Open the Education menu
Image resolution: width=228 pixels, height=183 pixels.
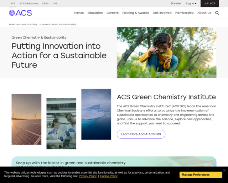[x=95, y=13]
